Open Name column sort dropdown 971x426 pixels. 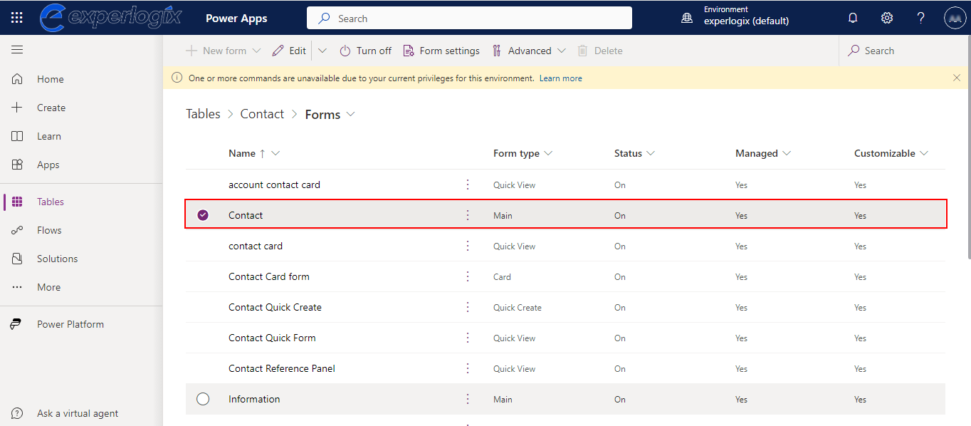tap(276, 153)
